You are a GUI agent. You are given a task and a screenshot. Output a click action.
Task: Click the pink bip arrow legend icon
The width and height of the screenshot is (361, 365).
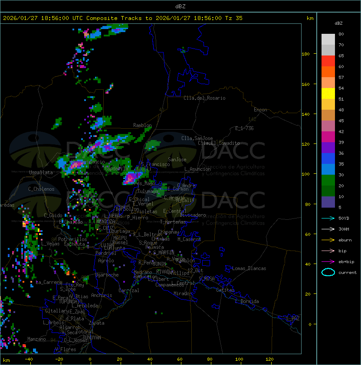tap(328, 251)
